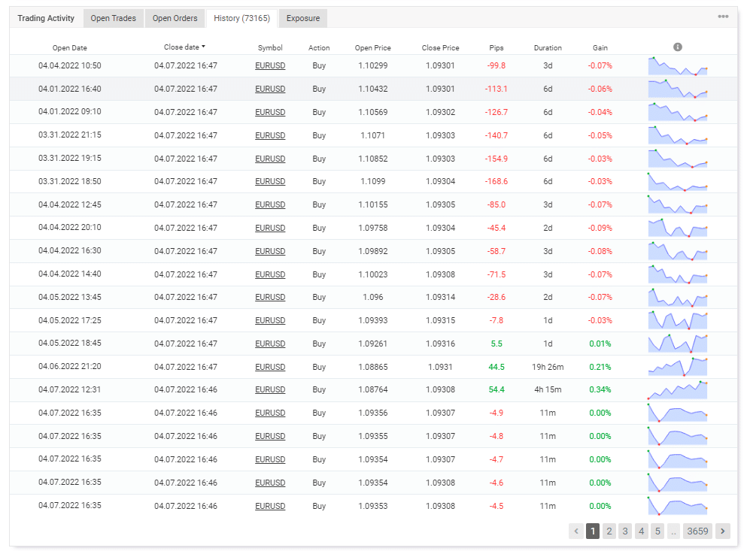Toggle Close date sort order via its arrow
The height and width of the screenshot is (551, 747).
click(205, 47)
